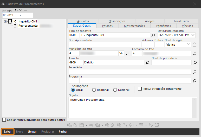
Task: Search Município do fato with magnifier icon
Action: 128,53
